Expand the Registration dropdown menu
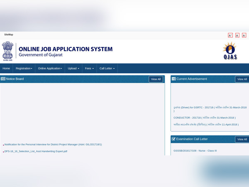249x187 pixels. click(x=24, y=69)
